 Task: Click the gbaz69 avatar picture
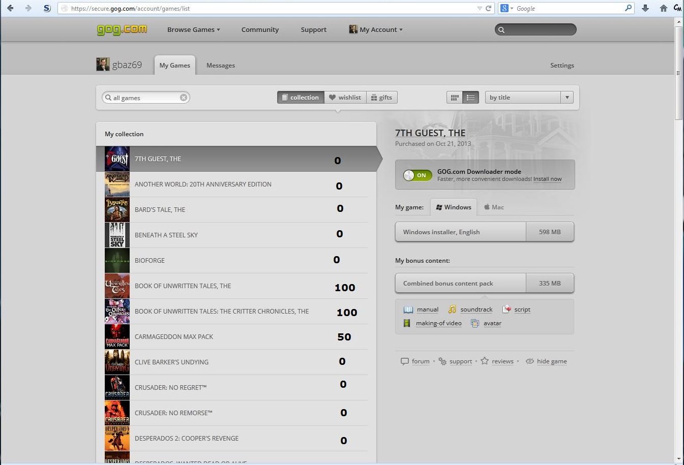tap(103, 65)
